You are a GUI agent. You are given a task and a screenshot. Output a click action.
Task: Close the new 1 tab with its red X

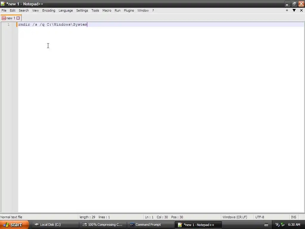(x=18, y=18)
